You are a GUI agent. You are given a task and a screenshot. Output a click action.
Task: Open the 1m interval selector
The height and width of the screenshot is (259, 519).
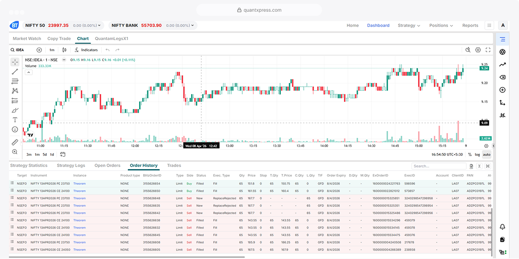coord(52,50)
